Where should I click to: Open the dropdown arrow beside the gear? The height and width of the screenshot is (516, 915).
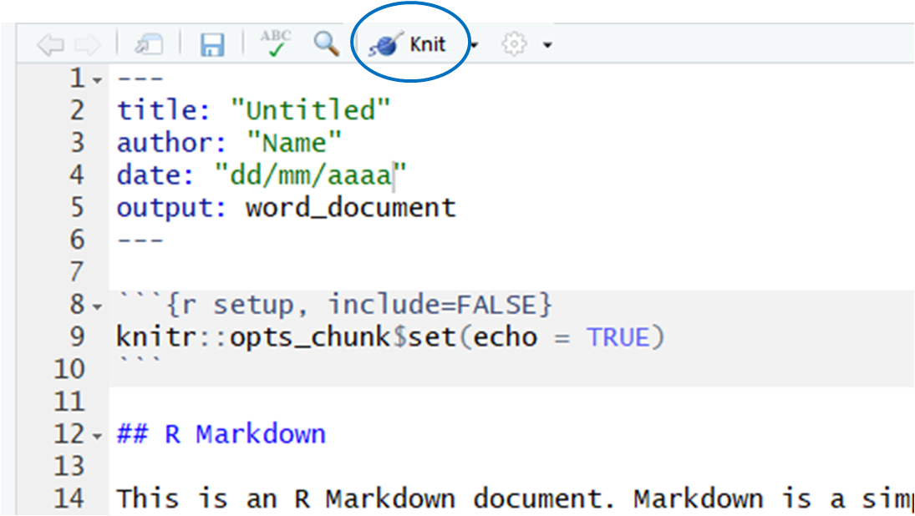[547, 46]
